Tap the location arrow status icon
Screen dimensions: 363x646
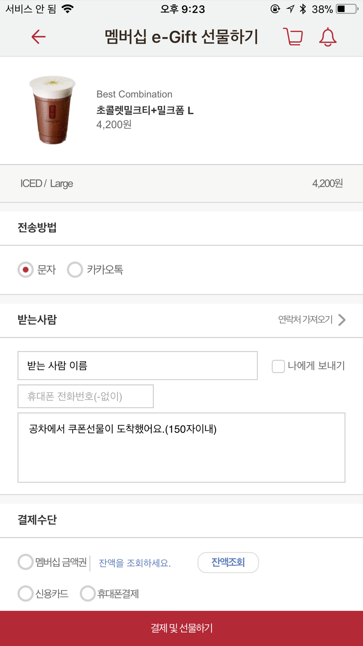(x=290, y=9)
